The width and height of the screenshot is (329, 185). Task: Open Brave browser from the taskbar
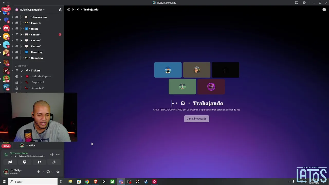tap(96, 182)
